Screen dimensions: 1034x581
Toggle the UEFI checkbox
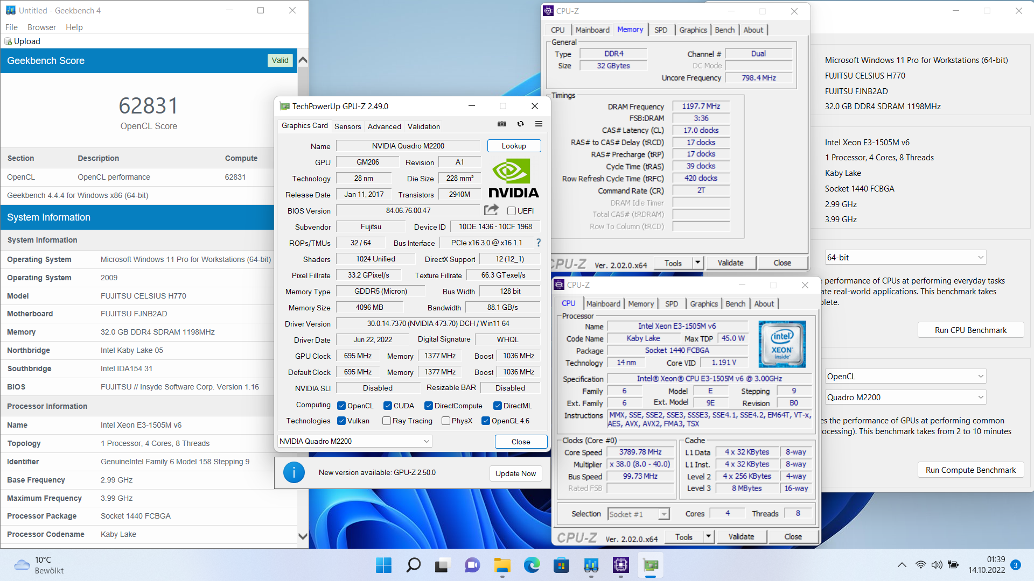coord(512,211)
